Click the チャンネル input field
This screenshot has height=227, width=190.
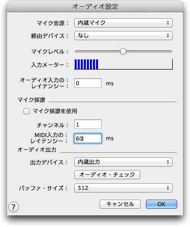coord(88,124)
